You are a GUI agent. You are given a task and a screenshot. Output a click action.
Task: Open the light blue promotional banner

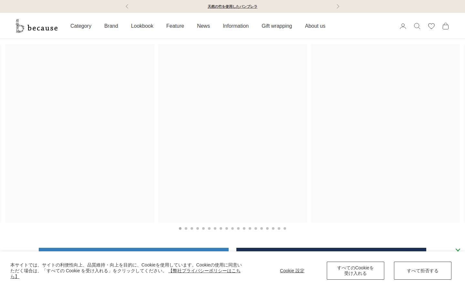tap(134, 249)
